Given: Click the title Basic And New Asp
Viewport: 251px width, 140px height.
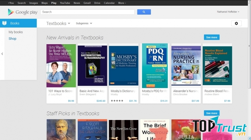Looking at the screenshot, I should point(92,91).
